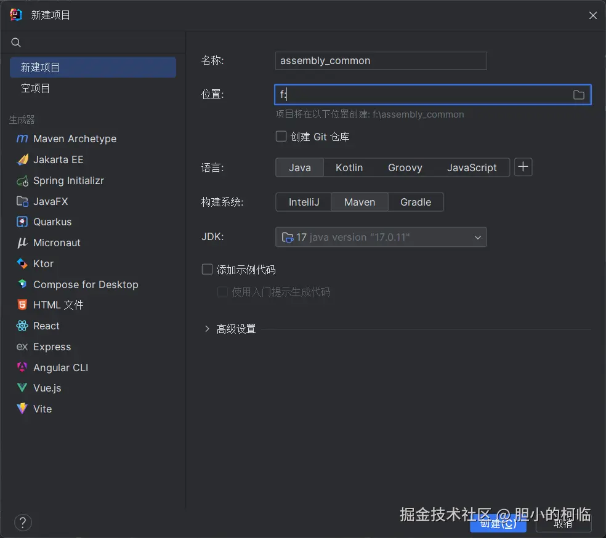Expand the 高级设置 section
The height and width of the screenshot is (538, 606).
click(207, 329)
